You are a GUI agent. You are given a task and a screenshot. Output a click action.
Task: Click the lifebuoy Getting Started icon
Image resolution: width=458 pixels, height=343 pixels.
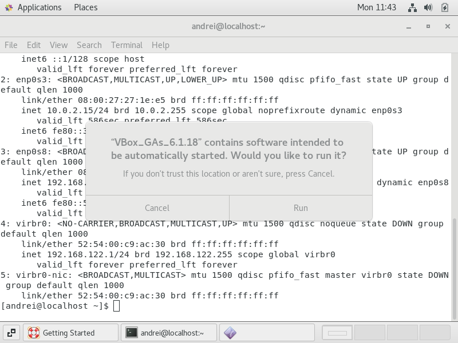(34, 333)
